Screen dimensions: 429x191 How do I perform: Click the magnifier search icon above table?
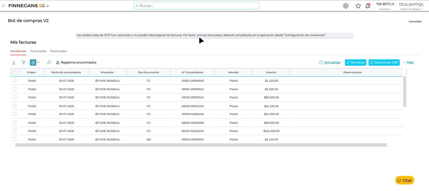(49, 63)
